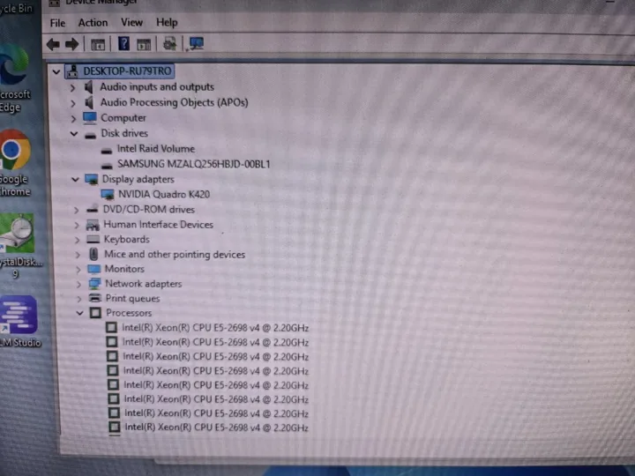635x476 pixels.
Task: Collapse the DESKTOP-RU79TRO root node
Action: coord(56,72)
